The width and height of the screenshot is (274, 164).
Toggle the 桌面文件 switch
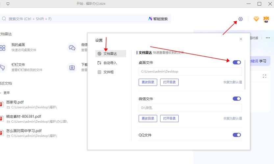[x=237, y=62]
